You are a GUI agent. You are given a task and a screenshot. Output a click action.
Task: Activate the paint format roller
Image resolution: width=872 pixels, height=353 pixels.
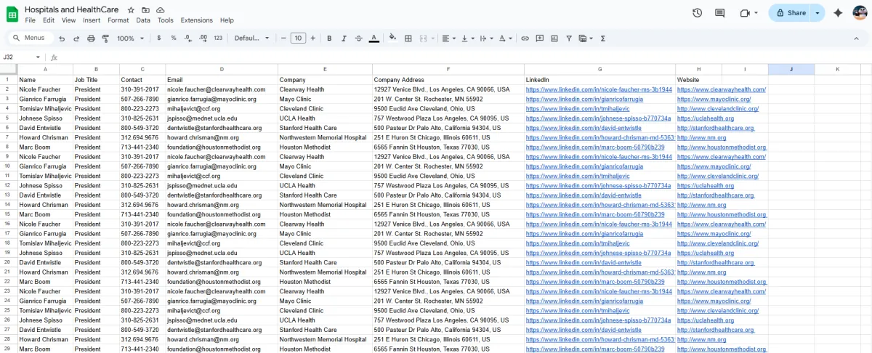pyautogui.click(x=105, y=38)
